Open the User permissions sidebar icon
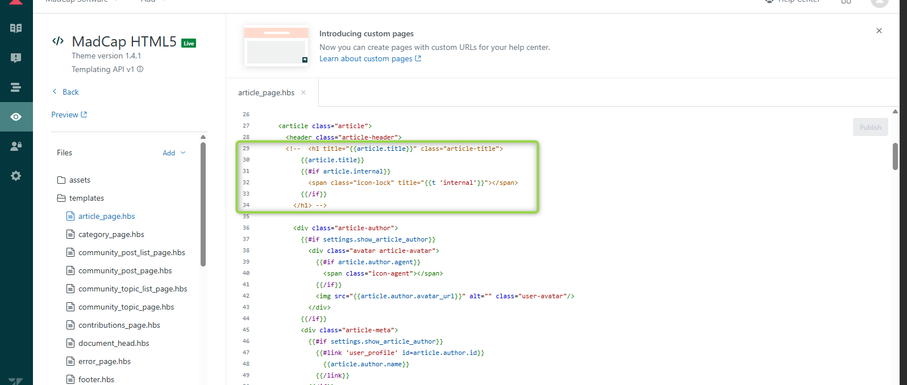Screen dimensions: 907x385 coord(16,146)
